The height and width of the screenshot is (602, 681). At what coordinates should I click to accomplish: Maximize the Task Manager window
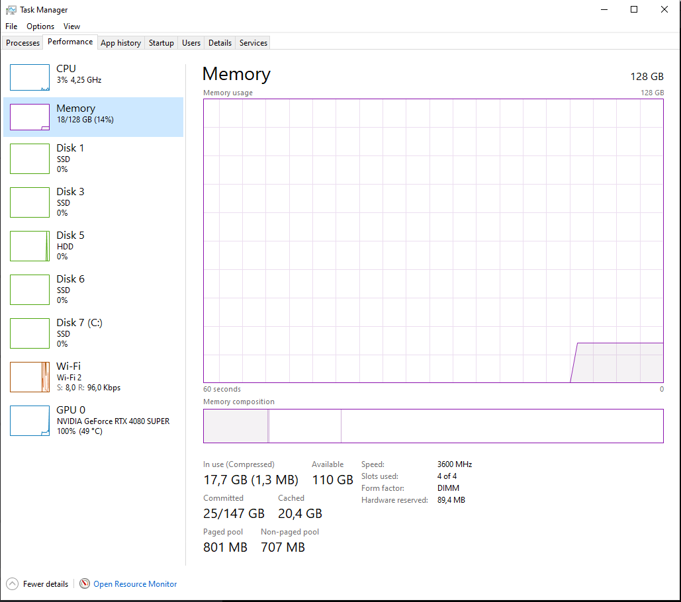(x=634, y=9)
